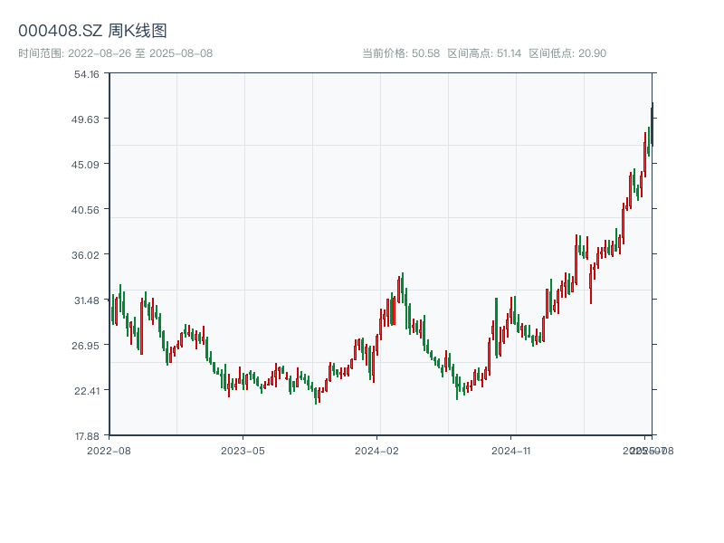Screen dimensions: 724x543
Task: Click the latest red candlestick at chart's right edge
Action: point(652,126)
